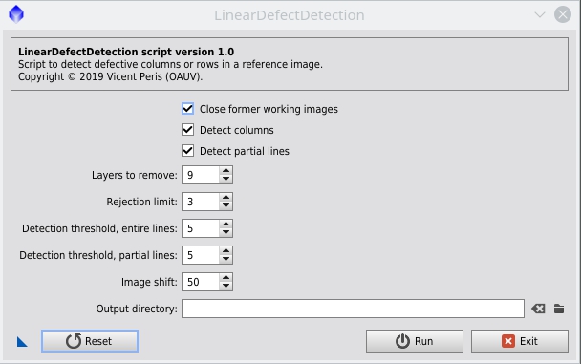Decrease Layers to remove value
This screenshot has width=581, height=364.
coord(226,179)
